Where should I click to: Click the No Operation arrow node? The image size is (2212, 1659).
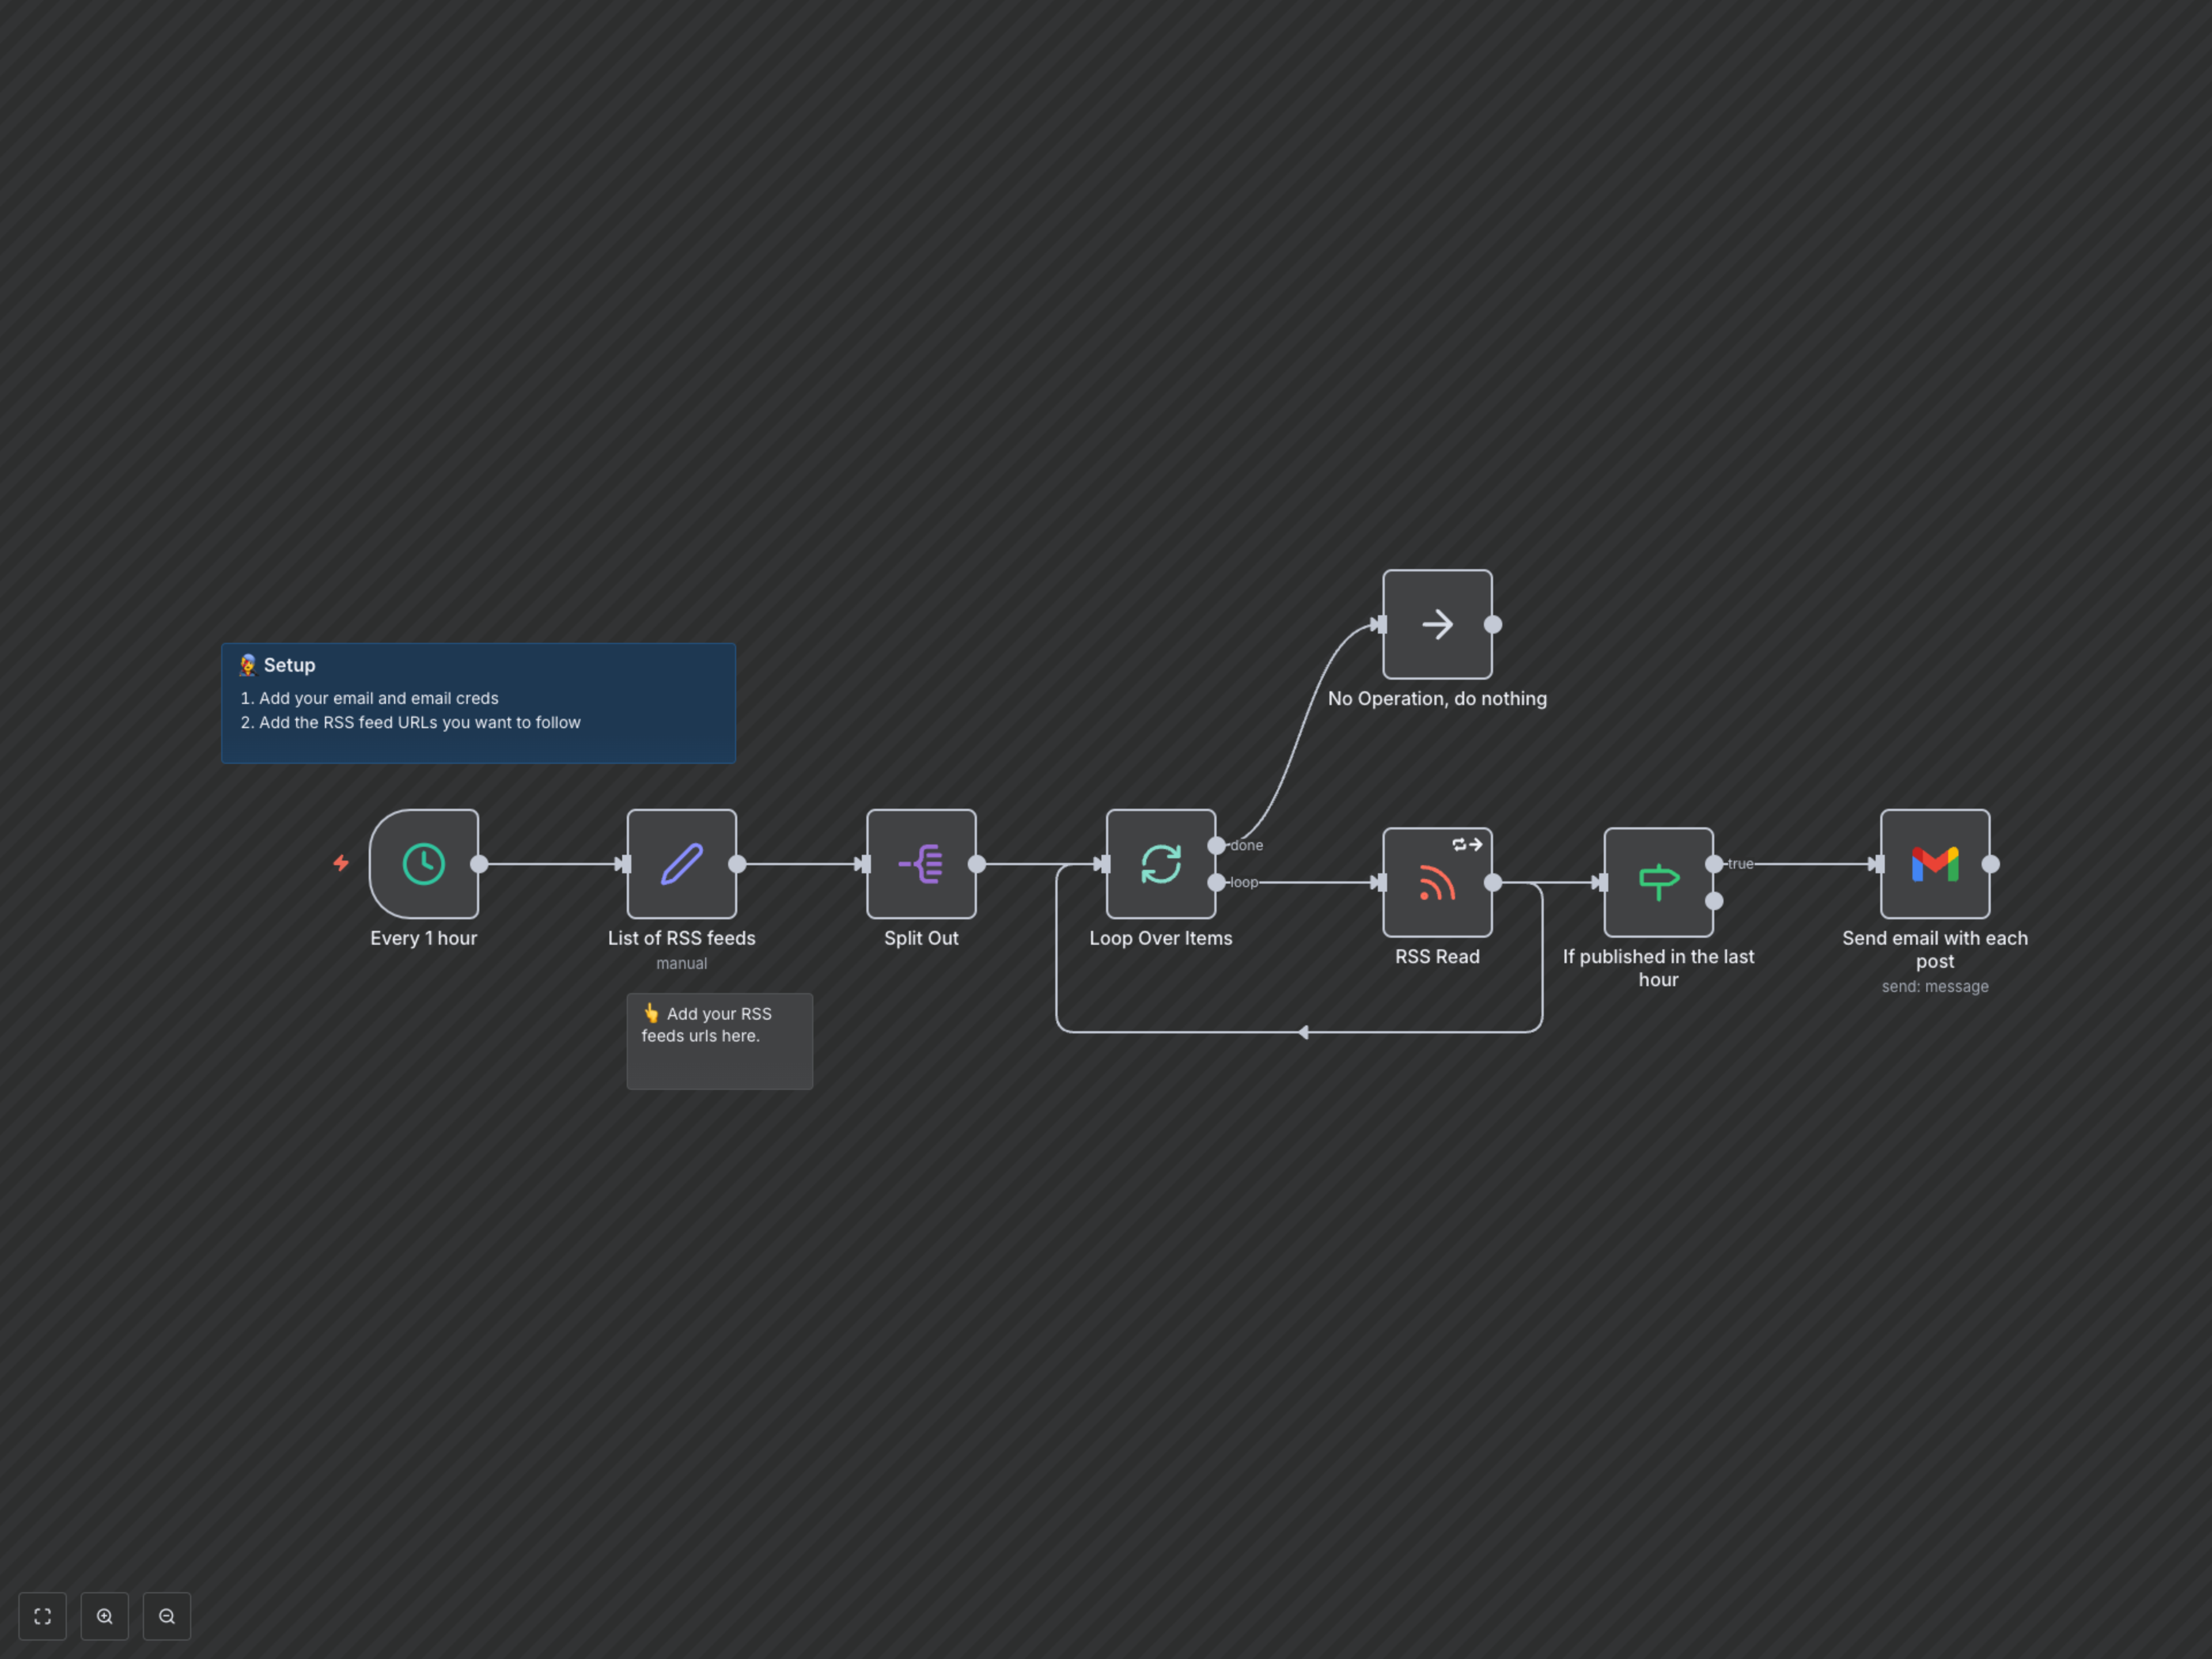tap(1437, 625)
